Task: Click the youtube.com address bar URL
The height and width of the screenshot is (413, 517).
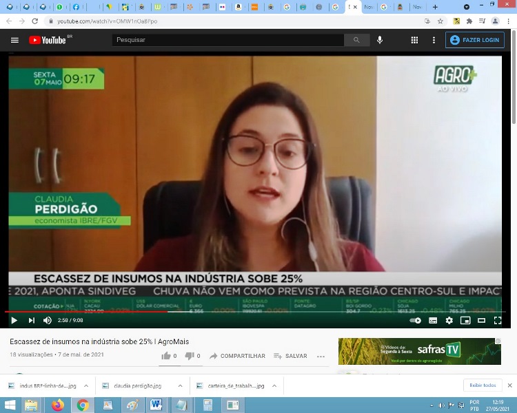Action: click(x=107, y=21)
